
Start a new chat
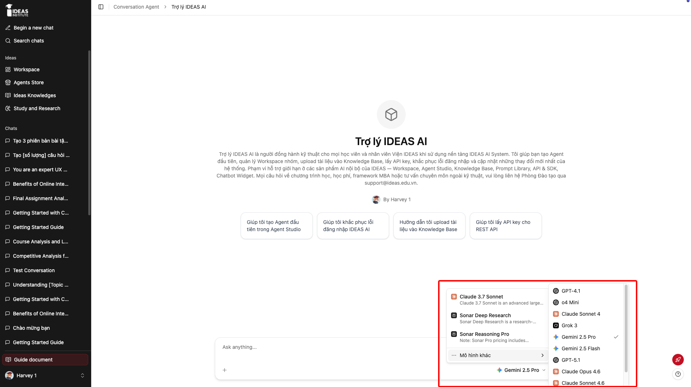tap(45, 28)
